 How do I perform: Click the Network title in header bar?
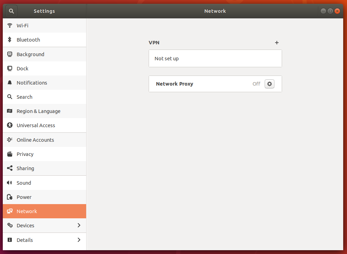[215, 11]
